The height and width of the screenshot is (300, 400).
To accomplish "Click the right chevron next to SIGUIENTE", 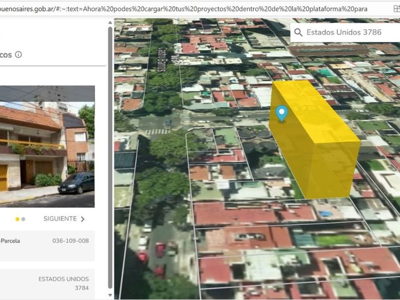I will pyautogui.click(x=83, y=219).
